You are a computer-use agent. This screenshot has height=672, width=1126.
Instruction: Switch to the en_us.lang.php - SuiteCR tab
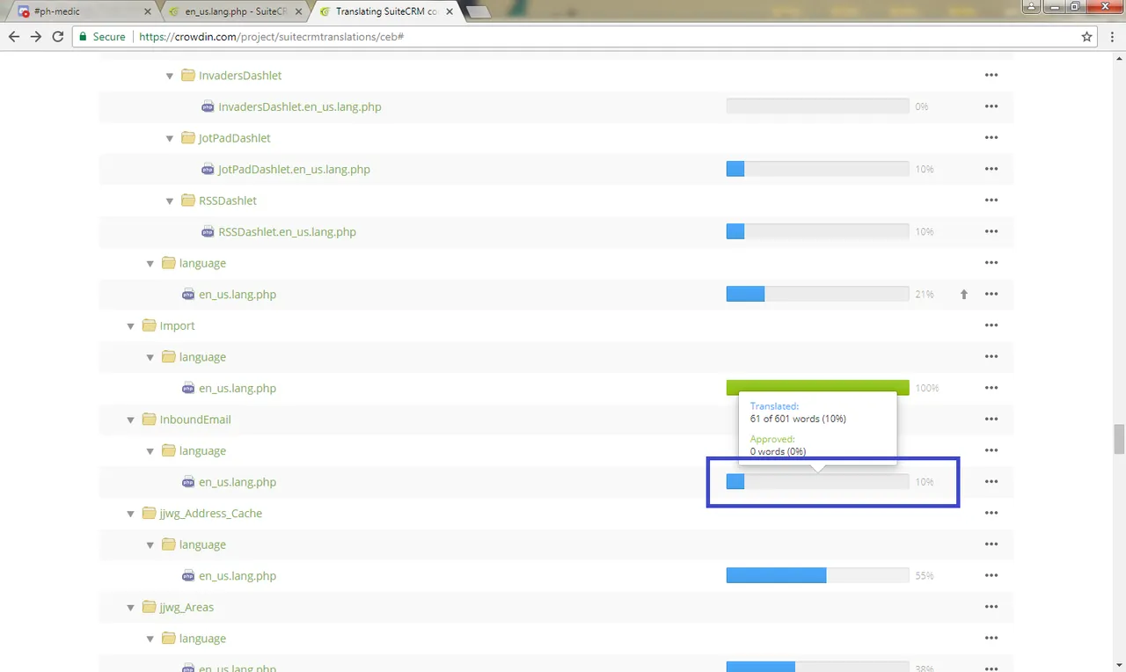236,12
